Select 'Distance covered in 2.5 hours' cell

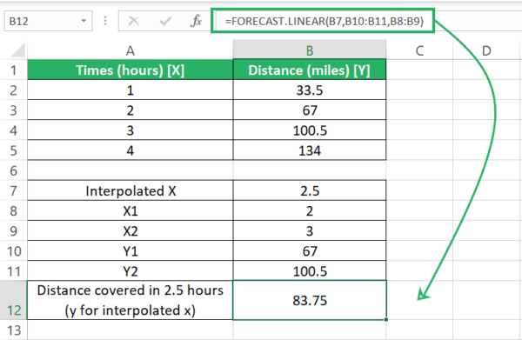(130, 300)
